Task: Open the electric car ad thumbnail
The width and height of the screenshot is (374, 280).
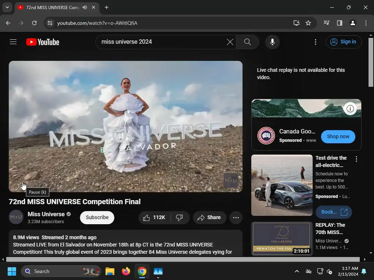Action: 282,185
